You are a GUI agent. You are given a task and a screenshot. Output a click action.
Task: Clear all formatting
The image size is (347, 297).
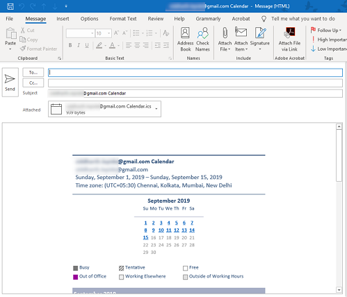(166, 33)
